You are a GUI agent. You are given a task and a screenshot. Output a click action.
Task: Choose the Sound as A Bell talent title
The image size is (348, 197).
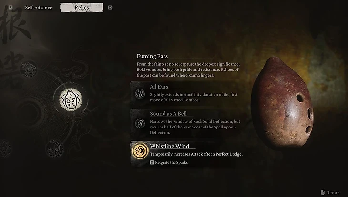click(168, 114)
